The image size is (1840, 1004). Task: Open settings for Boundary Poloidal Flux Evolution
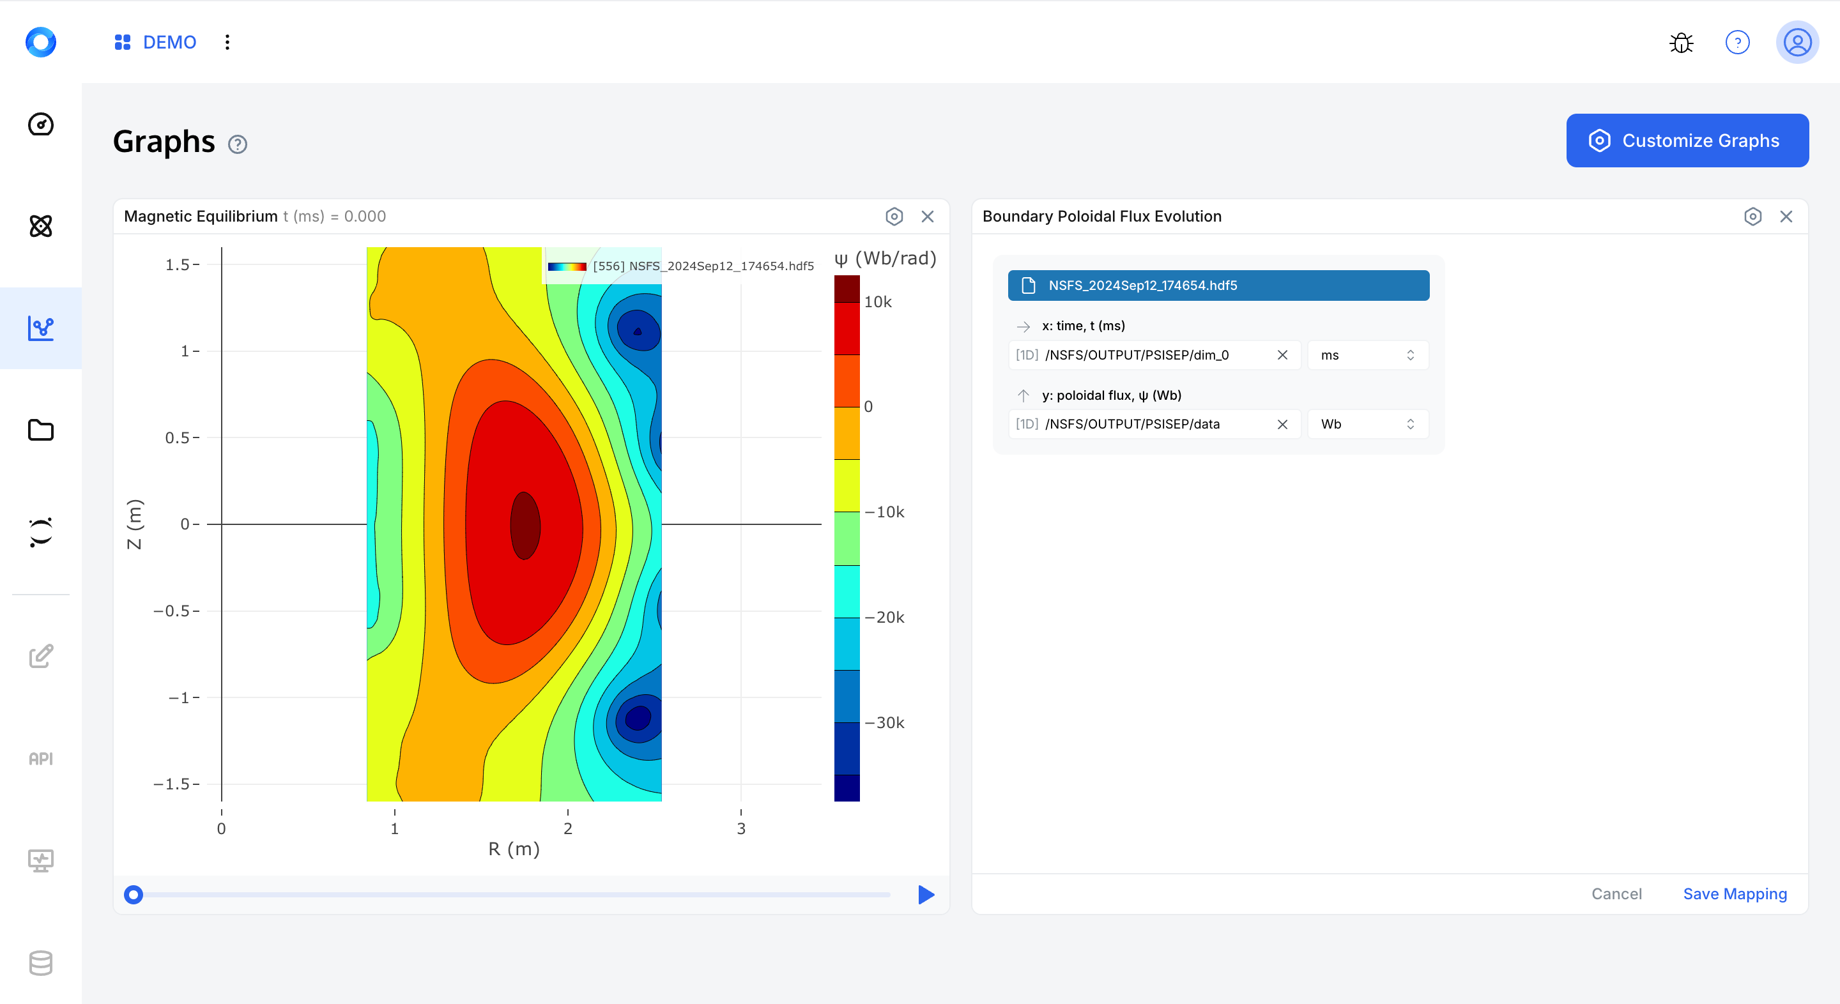1752,217
